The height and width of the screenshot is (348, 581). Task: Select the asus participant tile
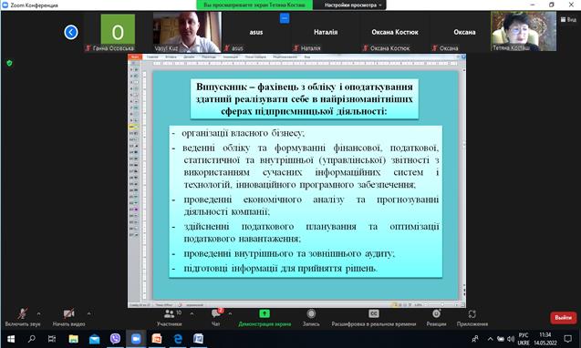[x=255, y=33]
